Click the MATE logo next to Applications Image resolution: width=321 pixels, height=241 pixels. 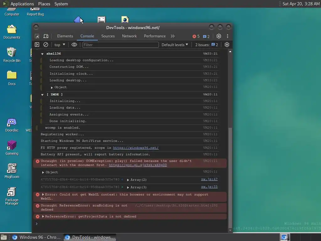coord(6,4)
